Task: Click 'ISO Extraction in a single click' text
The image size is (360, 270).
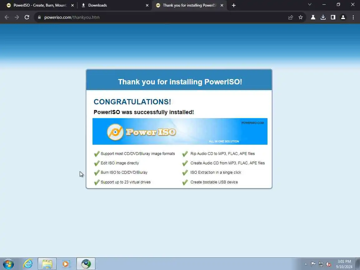Action: pos(216,172)
